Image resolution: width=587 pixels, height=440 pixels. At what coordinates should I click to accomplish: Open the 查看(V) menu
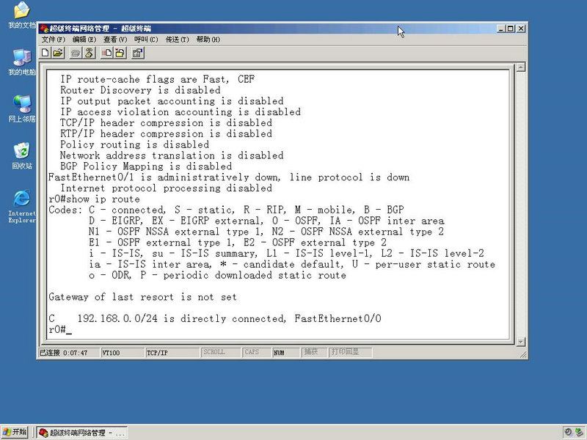click(x=115, y=40)
